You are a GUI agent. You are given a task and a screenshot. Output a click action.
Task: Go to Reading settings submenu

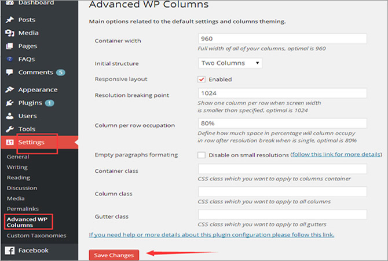pyautogui.click(x=19, y=177)
